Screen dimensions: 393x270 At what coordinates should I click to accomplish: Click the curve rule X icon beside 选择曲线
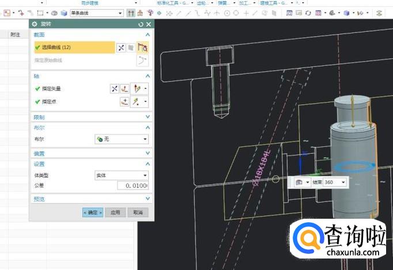[121, 48]
